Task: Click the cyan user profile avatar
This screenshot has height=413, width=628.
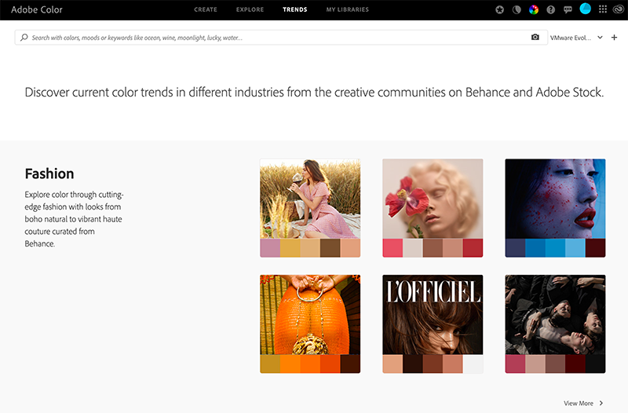Action: pyautogui.click(x=585, y=9)
